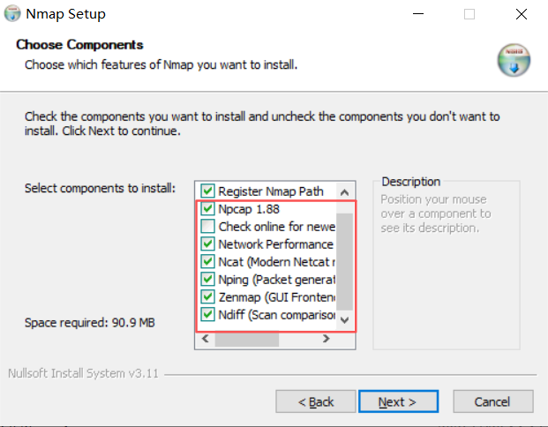Go to the previous step with Back
Image resolution: width=548 pixels, height=427 pixels.
click(x=316, y=401)
